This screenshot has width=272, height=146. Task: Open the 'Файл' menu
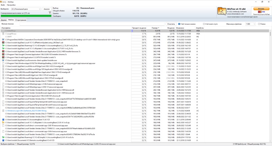tap(3, 5)
